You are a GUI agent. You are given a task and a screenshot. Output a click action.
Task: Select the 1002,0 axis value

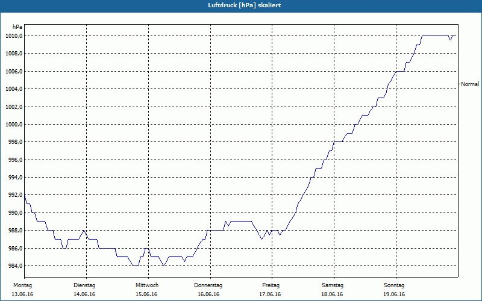(14, 107)
